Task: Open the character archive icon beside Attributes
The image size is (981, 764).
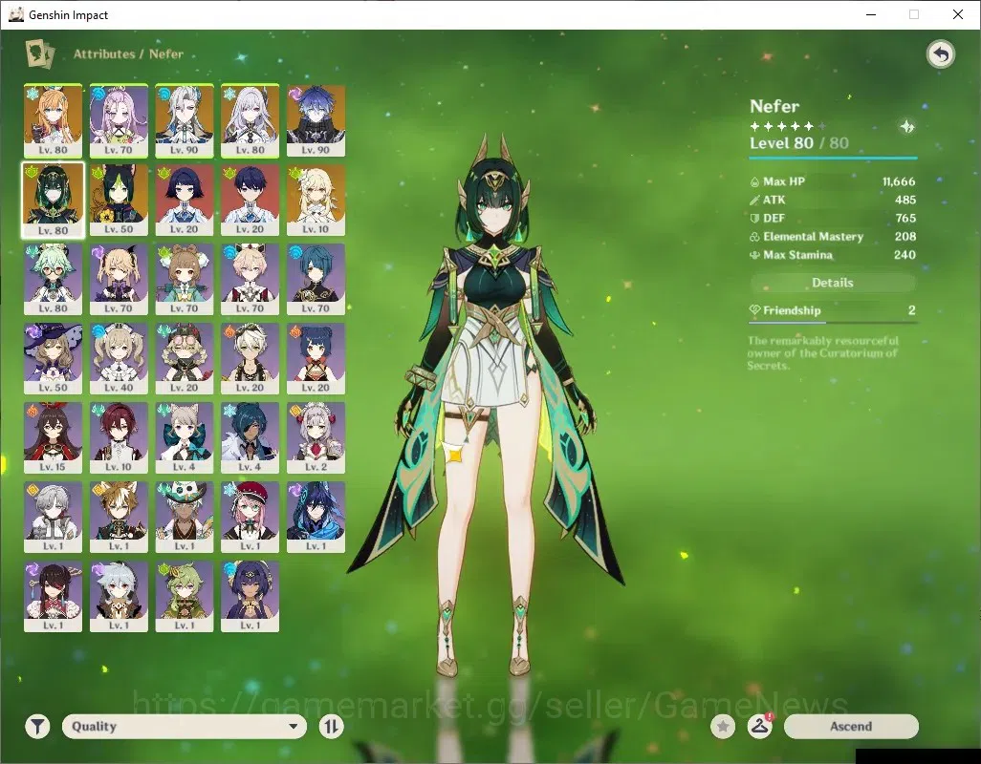Action: point(40,53)
